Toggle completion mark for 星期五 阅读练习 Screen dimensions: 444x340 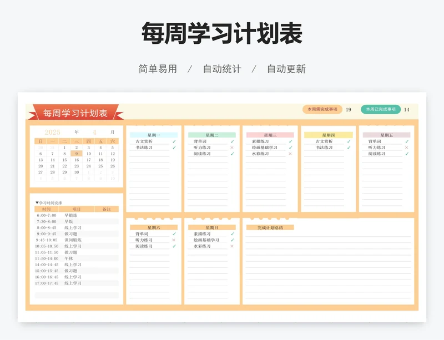click(407, 154)
